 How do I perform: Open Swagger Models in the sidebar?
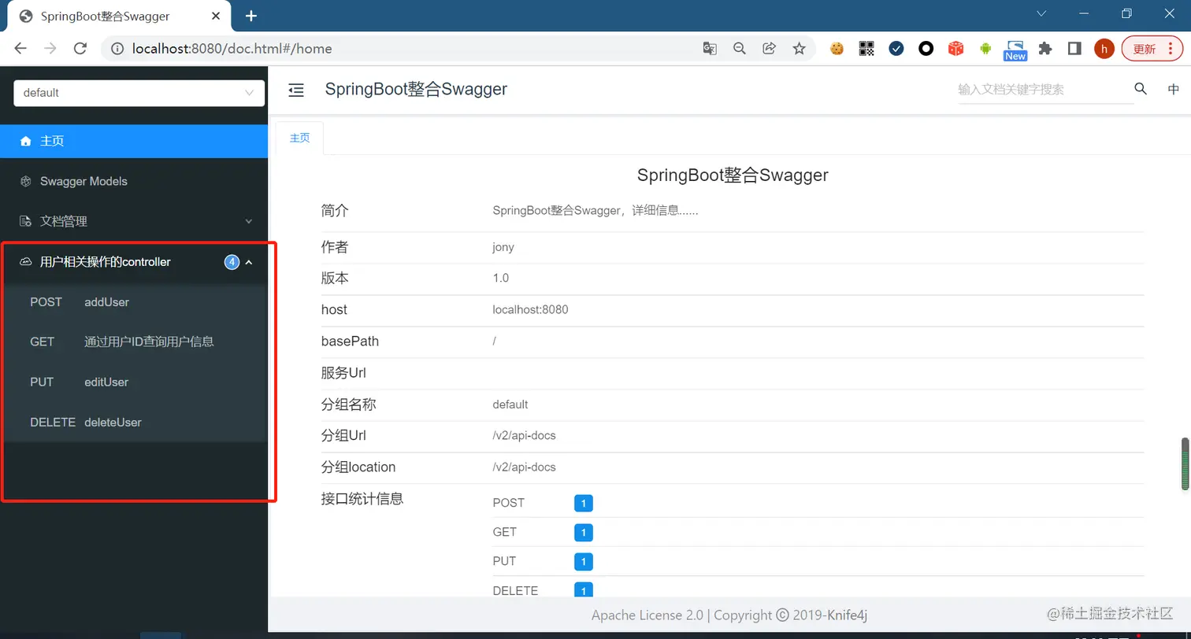[x=134, y=181]
